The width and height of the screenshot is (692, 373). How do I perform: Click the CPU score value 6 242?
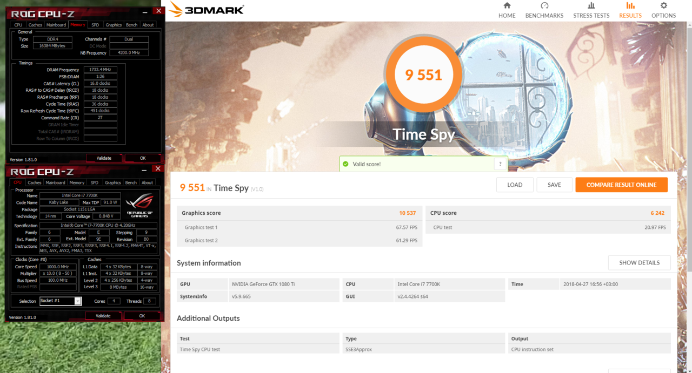tap(657, 213)
